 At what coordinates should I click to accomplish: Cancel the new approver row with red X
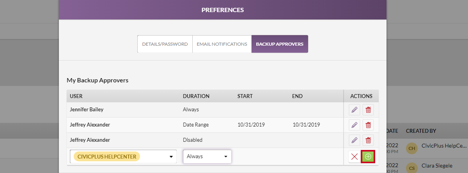tap(355, 157)
